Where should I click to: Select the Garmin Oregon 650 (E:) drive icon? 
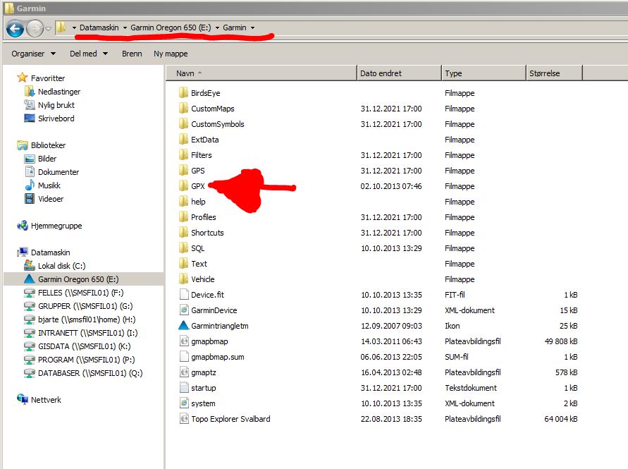[29, 279]
